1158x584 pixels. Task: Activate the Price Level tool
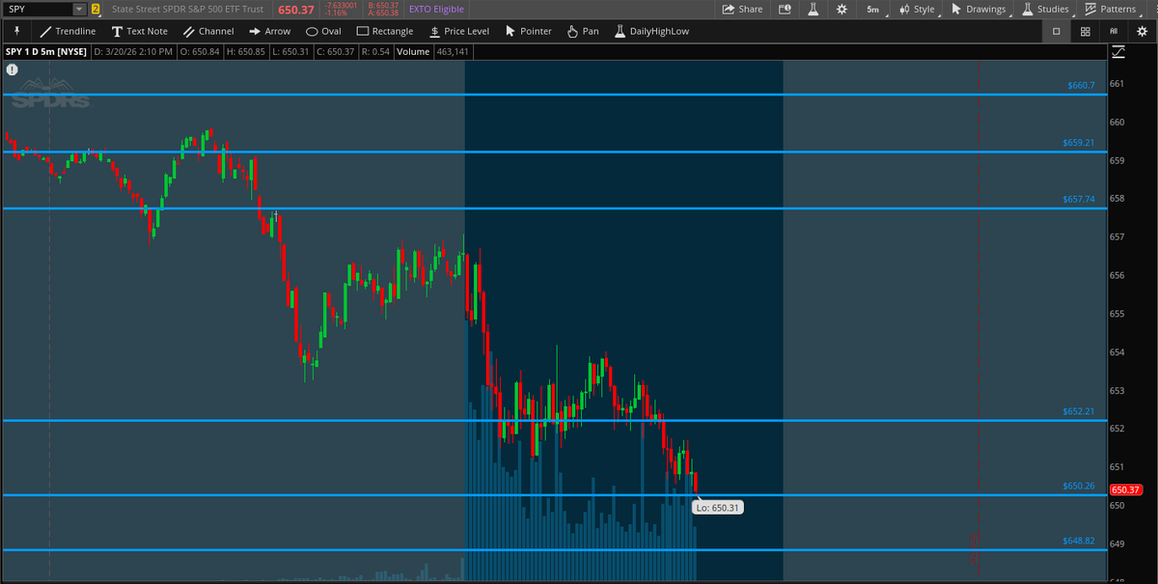[459, 31]
